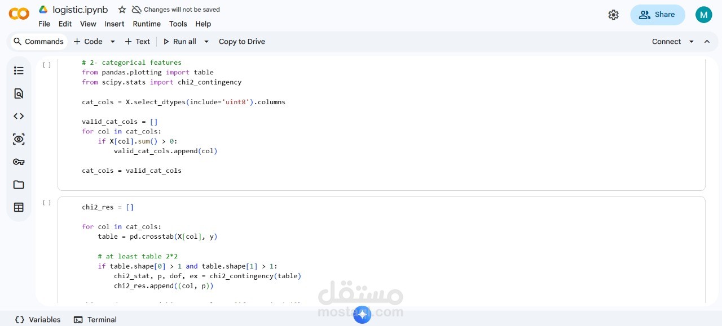722x326 pixels.
Task: Add a new Text cell
Action: pos(137,42)
